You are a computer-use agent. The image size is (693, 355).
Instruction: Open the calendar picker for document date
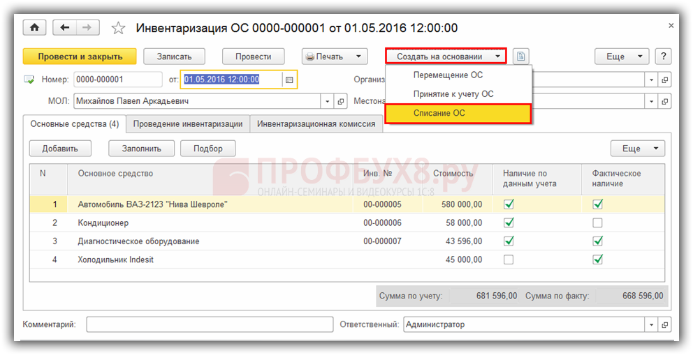289,80
